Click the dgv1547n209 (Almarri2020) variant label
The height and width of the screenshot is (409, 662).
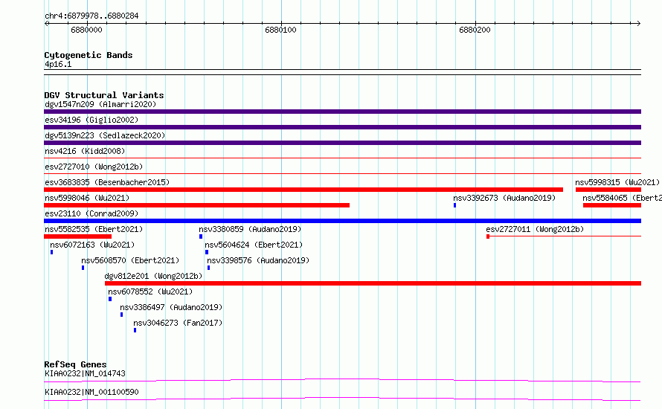pos(100,104)
